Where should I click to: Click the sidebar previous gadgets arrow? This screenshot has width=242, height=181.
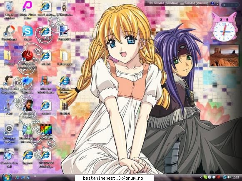tap(232, 5)
